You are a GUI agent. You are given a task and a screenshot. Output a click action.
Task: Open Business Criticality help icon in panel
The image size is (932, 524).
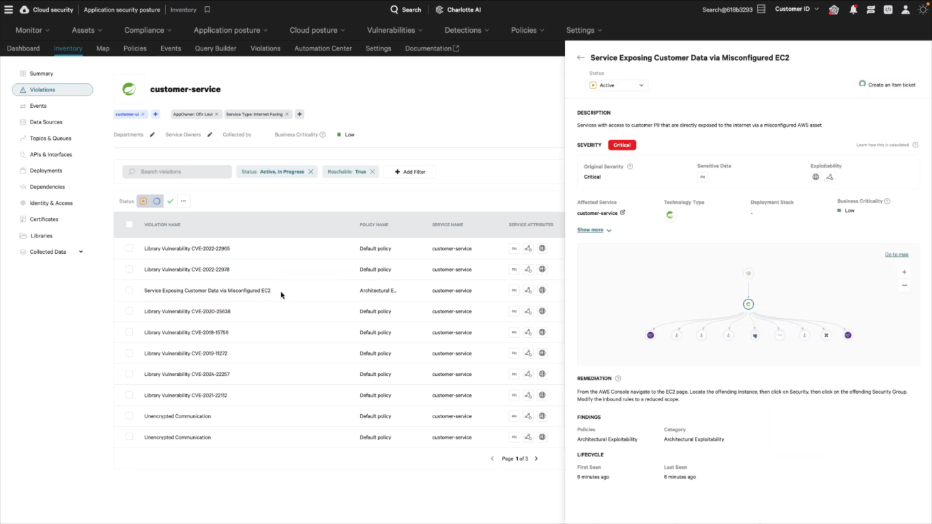887,201
